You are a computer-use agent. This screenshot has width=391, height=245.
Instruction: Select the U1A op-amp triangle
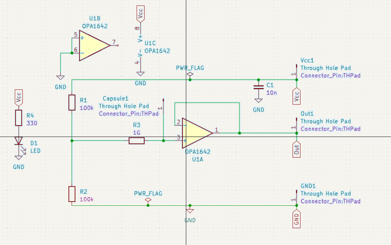pyautogui.click(x=196, y=133)
